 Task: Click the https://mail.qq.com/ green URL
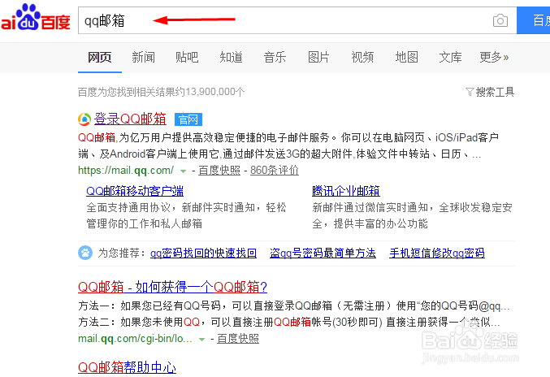coord(126,171)
